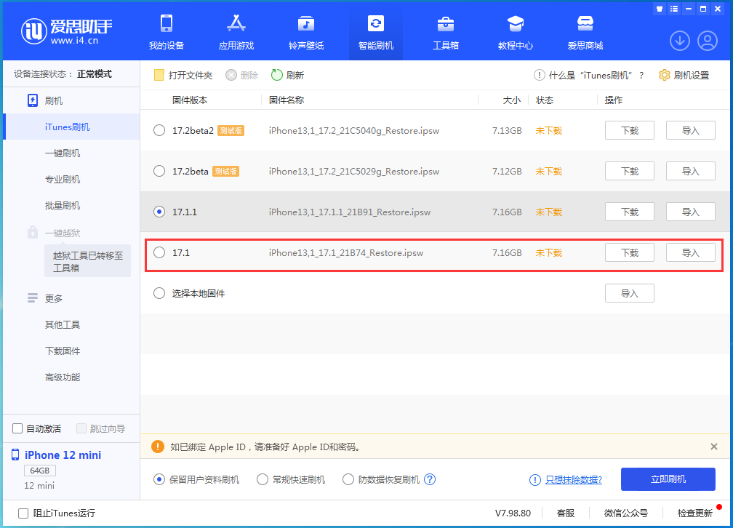Click the 立即刷机 button
733x528 pixels.
tap(668, 479)
